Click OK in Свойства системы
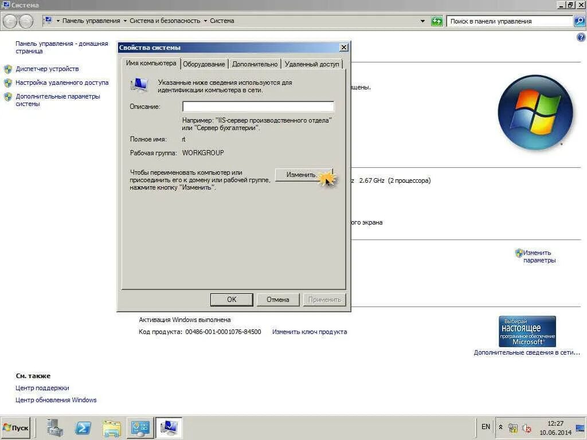 click(232, 299)
